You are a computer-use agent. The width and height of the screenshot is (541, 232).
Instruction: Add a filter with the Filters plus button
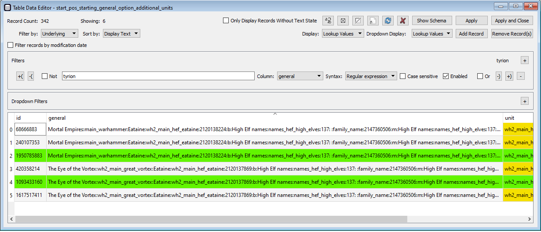coord(524,61)
